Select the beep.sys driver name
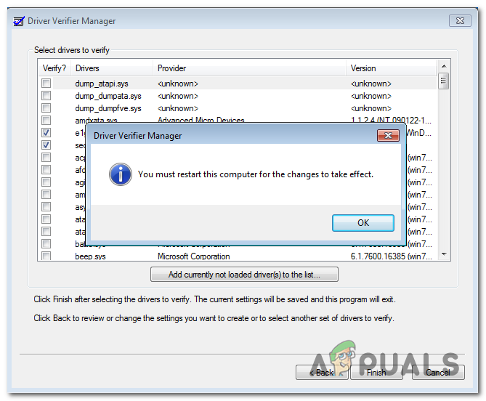Screen dimensions: 486x401 pos(90,256)
